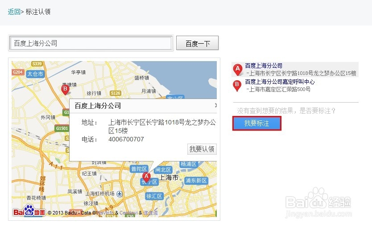This screenshot has height=227, width=372.
Task: Click the 我要认领 button in popup
Action: (x=202, y=149)
